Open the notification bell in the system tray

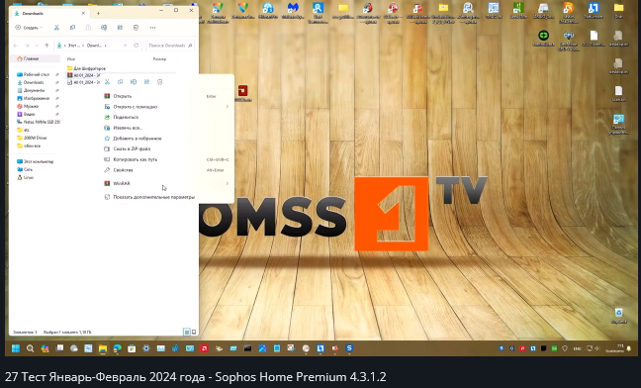tap(629, 348)
